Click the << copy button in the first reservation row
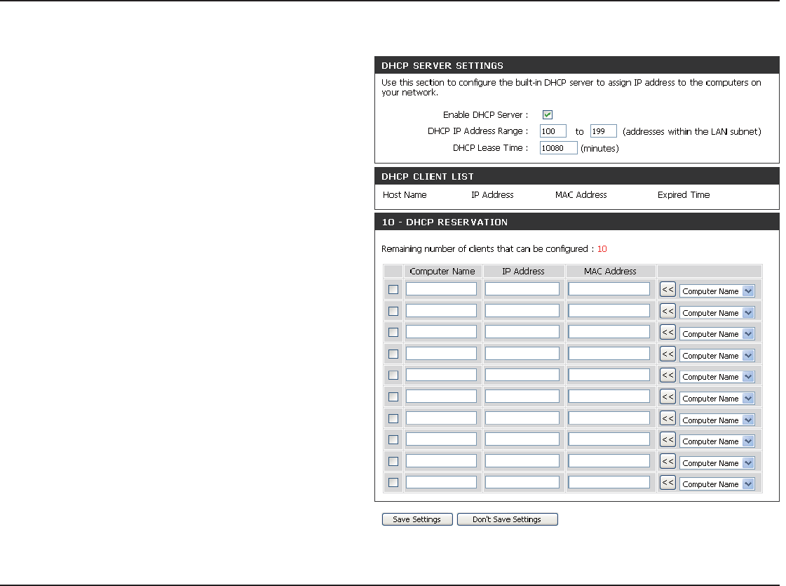 668,289
